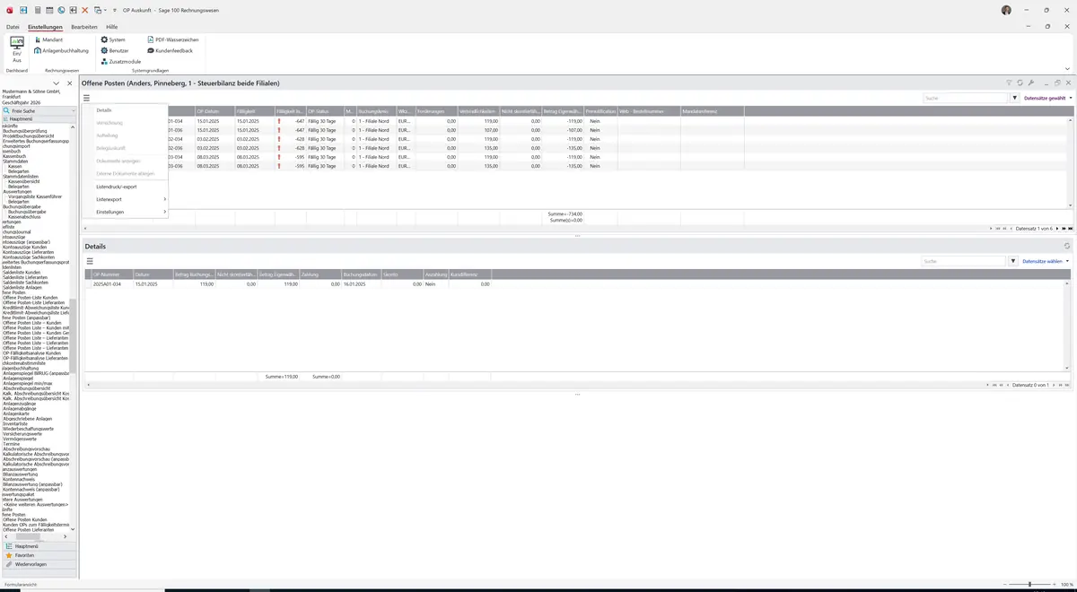The height and width of the screenshot is (592, 1077).
Task: Click the Hauptmenü button at the bottom of the navigation pane
Action: pyautogui.click(x=39, y=546)
